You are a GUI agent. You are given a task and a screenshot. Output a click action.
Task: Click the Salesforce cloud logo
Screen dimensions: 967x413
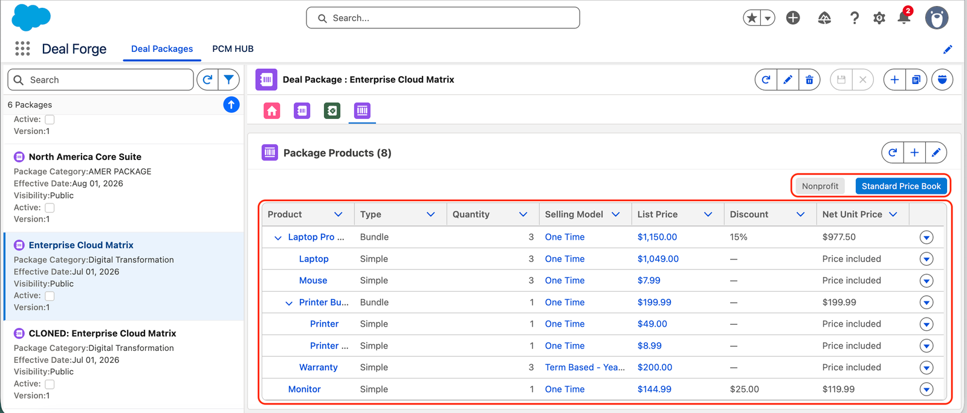point(31,18)
